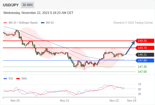Click the Nov 21 date axis label
The height and width of the screenshot is (105, 155).
click(65, 101)
